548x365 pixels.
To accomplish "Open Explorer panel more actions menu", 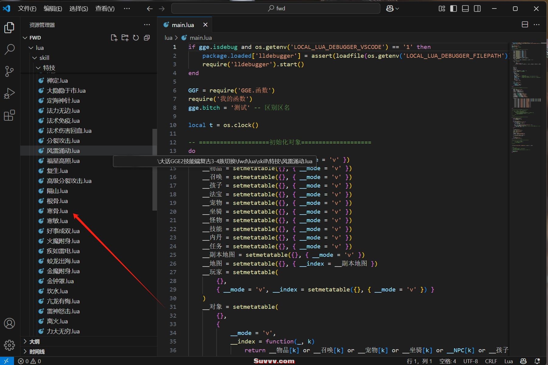I will (147, 25).
